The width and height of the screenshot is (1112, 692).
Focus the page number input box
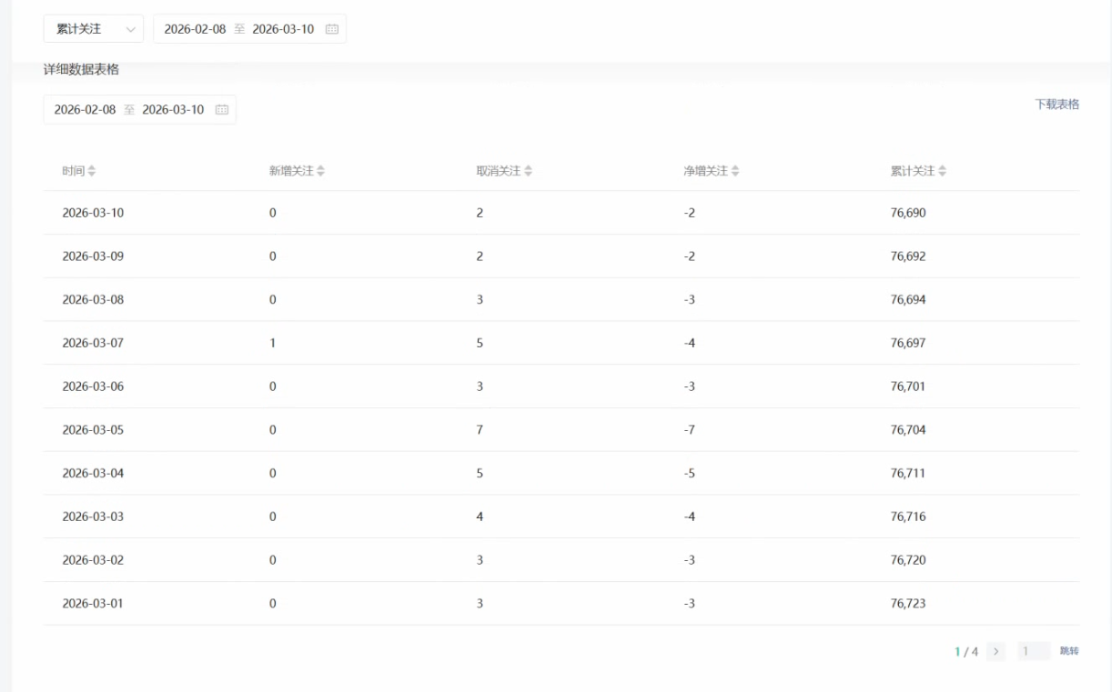1032,651
